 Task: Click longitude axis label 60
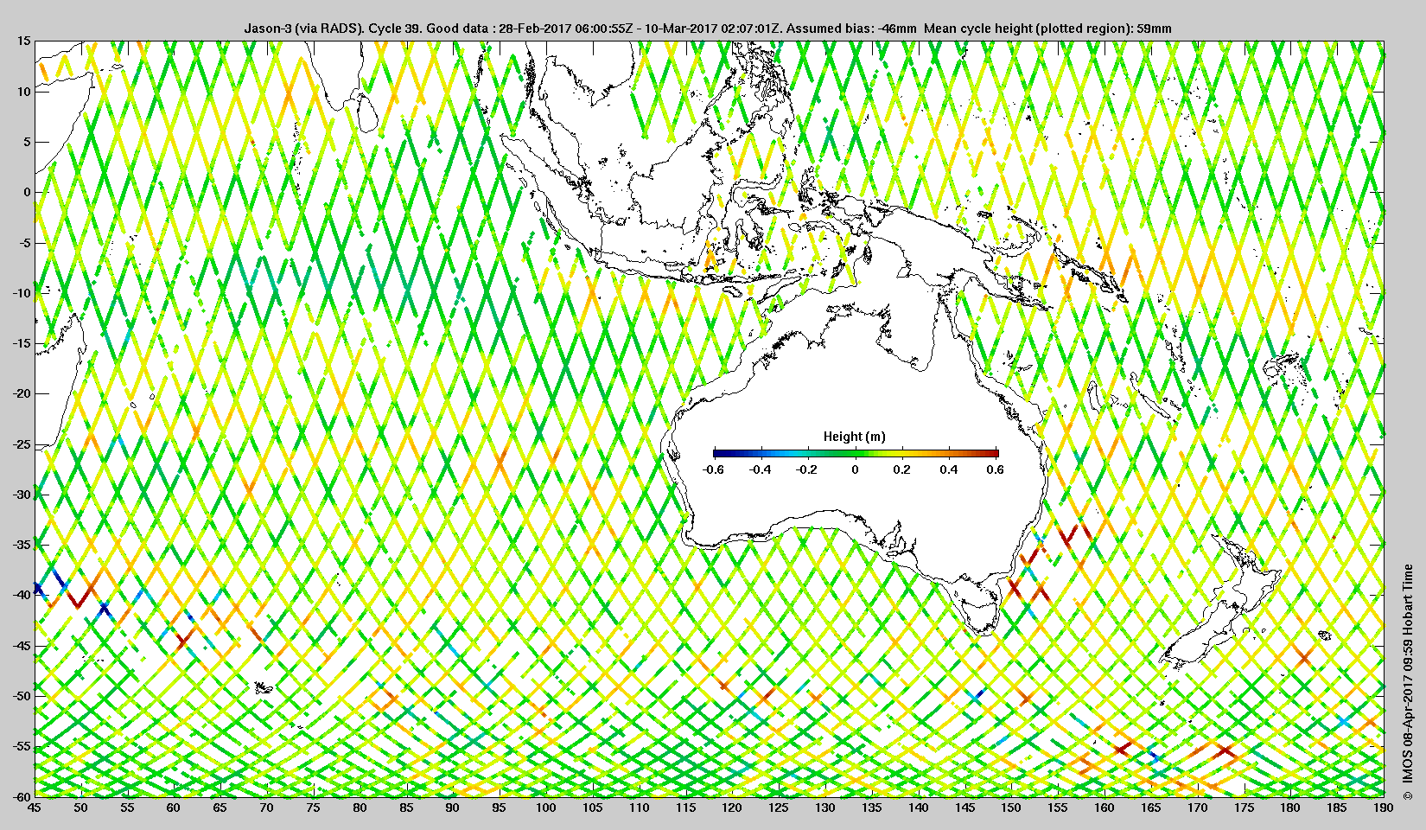pos(173,808)
